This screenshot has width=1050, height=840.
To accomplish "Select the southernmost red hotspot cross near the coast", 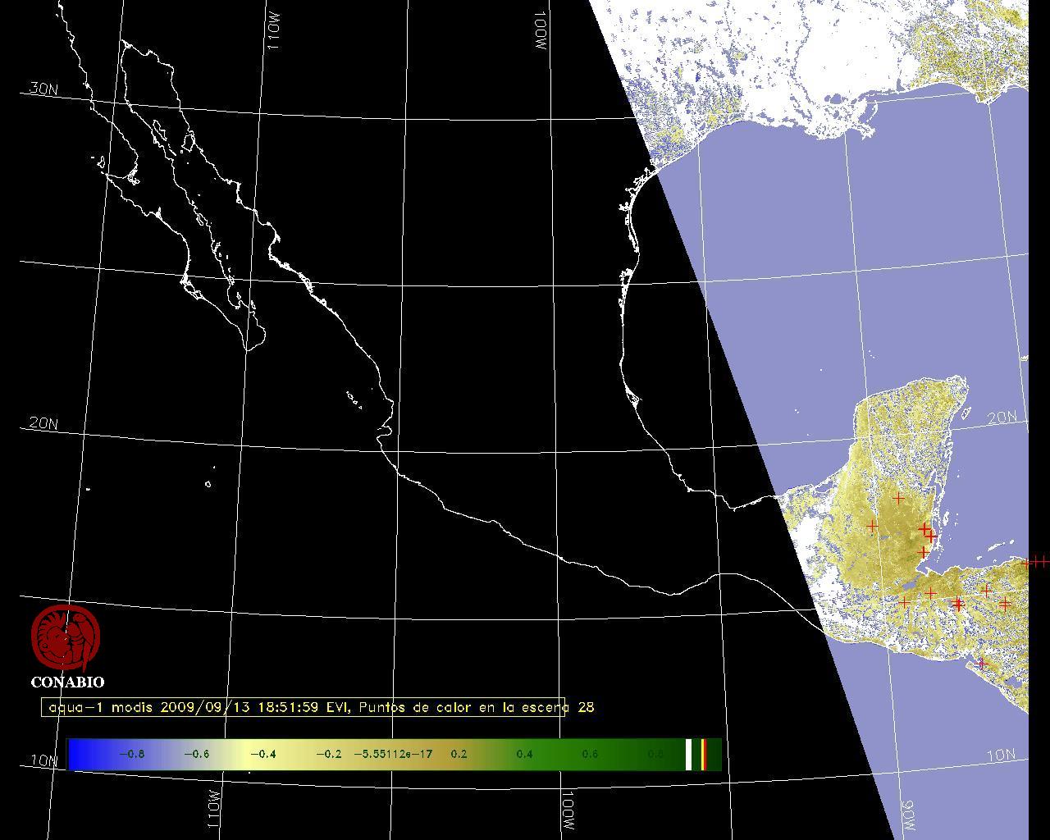I will 981,664.
